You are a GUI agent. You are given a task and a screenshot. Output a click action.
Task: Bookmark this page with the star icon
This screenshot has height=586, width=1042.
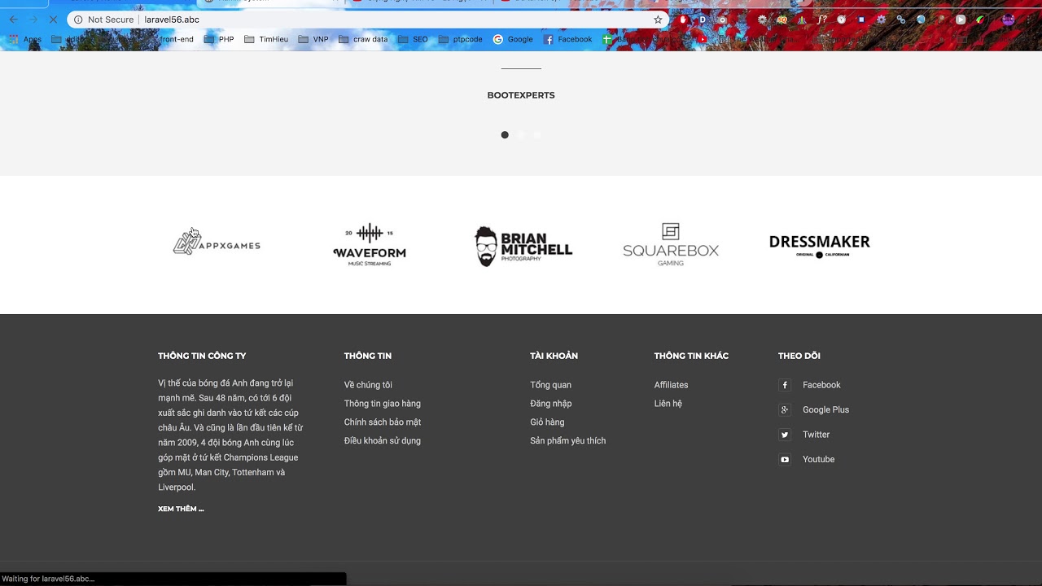pos(658,20)
